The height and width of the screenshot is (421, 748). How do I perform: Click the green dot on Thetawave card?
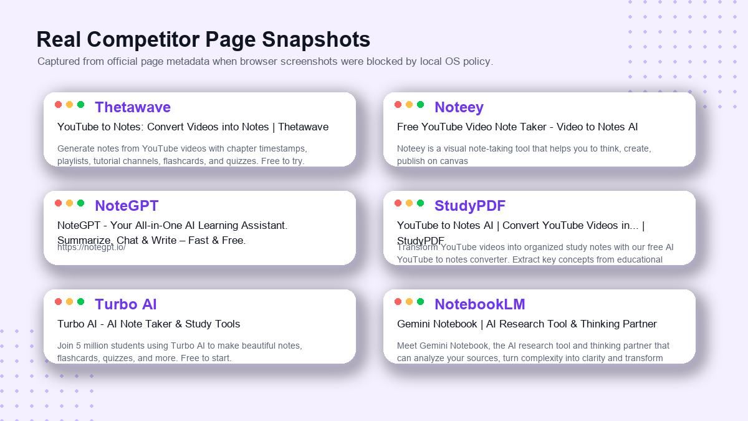(x=80, y=104)
